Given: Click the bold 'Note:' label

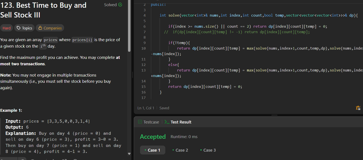Looking at the screenshot, I should (x=6, y=75).
